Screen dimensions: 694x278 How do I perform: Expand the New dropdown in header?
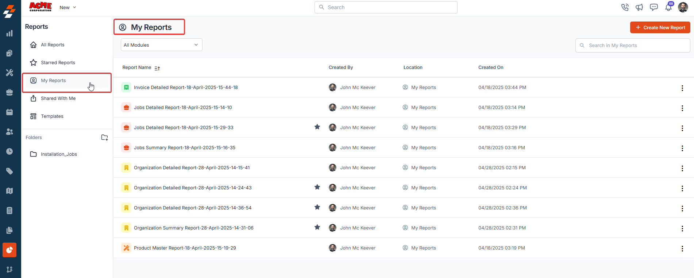click(x=68, y=7)
